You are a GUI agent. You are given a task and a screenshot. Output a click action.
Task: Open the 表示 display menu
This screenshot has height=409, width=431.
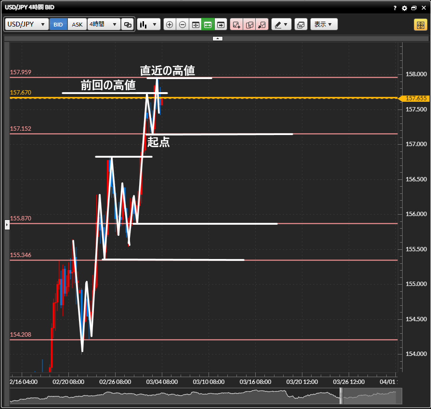pos(324,25)
